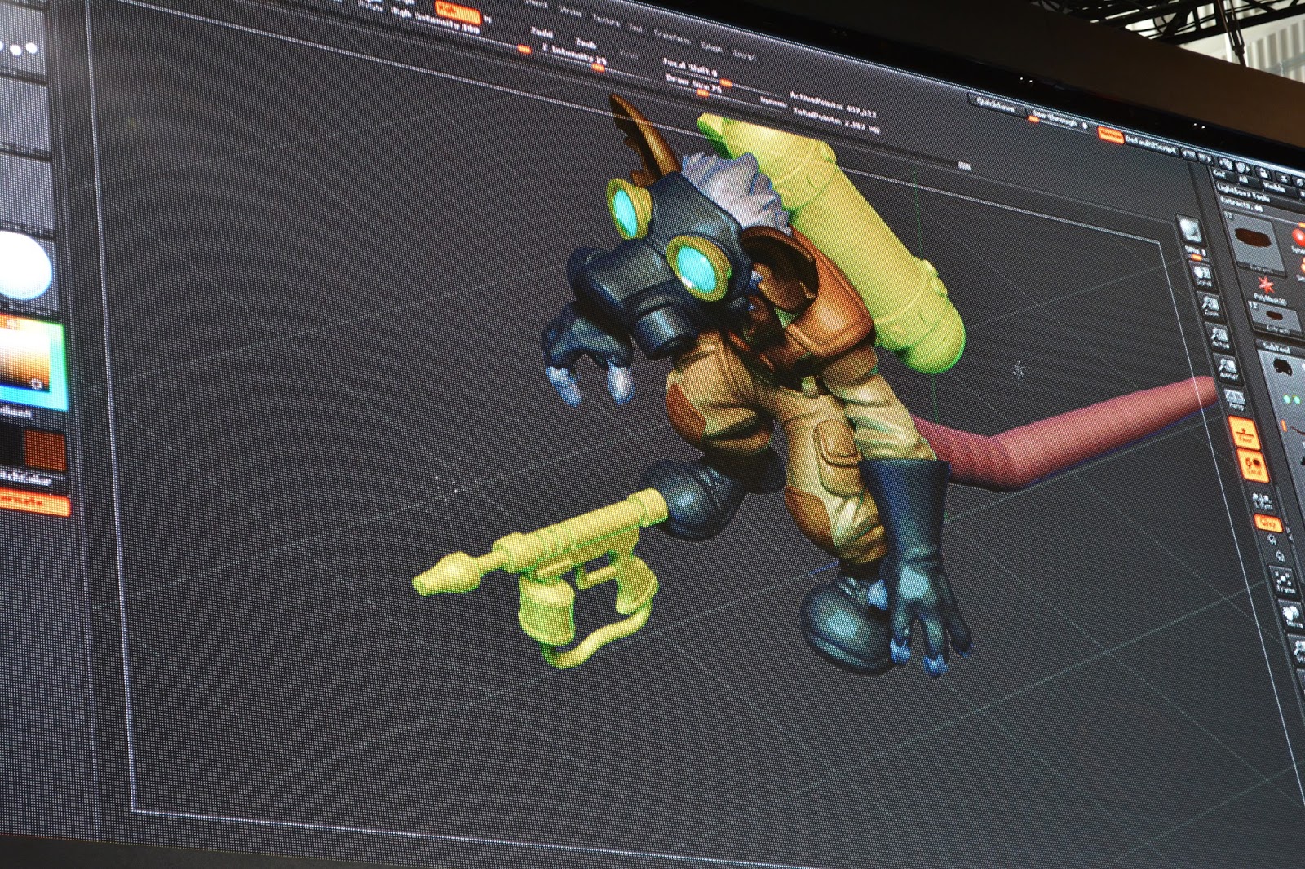The width and height of the screenshot is (1305, 869).
Task: Select the large Extract tool thumbnail
Action: (x=1253, y=244)
